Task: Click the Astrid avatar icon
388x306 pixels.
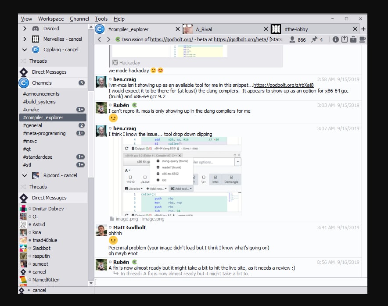Action: coord(23,224)
